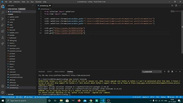Click Go Live in status bar

[171, 97]
